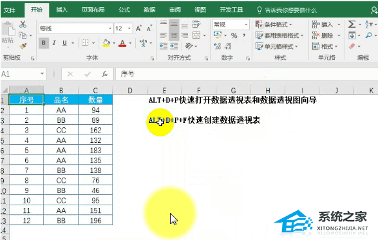Viewport: 378px width, 240px height.
Task: Click the Cut scissors icon
Action: 23,24
